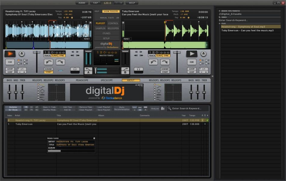Click the SHOW TOOLTIPS button
The height and width of the screenshot is (181, 286).
coord(111,11)
